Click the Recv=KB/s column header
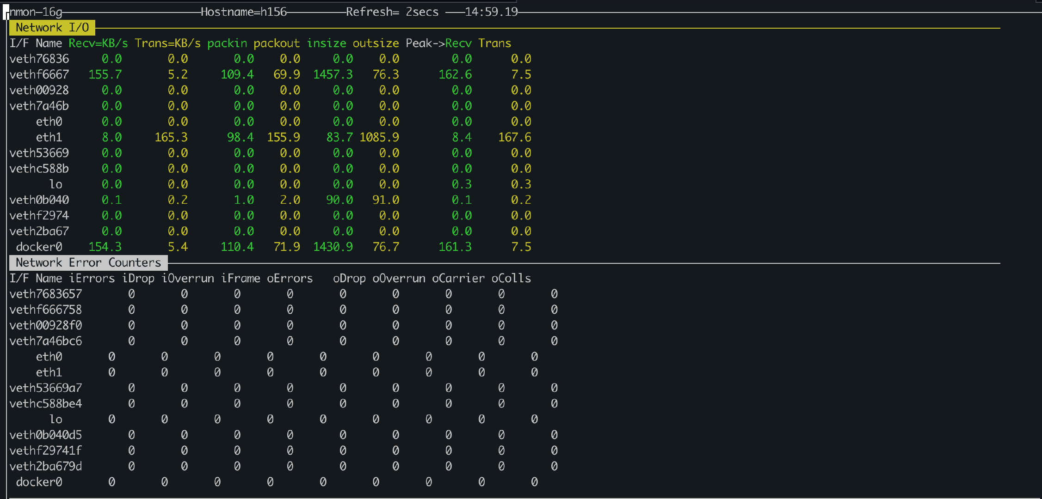 (98, 43)
